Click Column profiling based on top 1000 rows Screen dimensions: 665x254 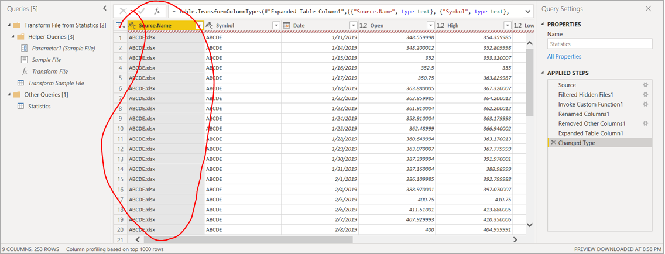pos(115,249)
